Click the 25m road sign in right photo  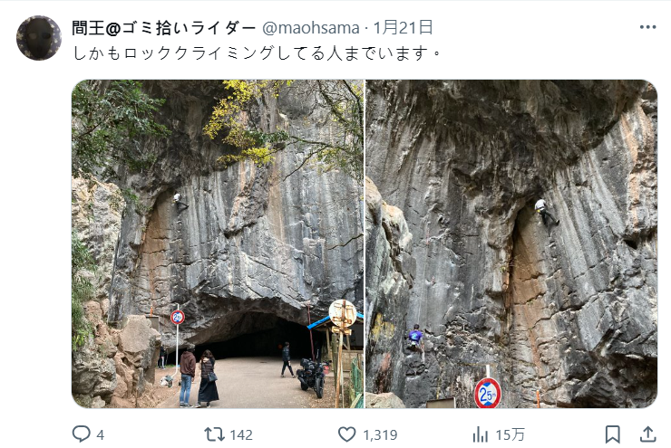click(x=488, y=394)
